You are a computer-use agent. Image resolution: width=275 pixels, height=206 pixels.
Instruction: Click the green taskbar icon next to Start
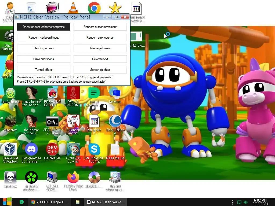point(21,202)
